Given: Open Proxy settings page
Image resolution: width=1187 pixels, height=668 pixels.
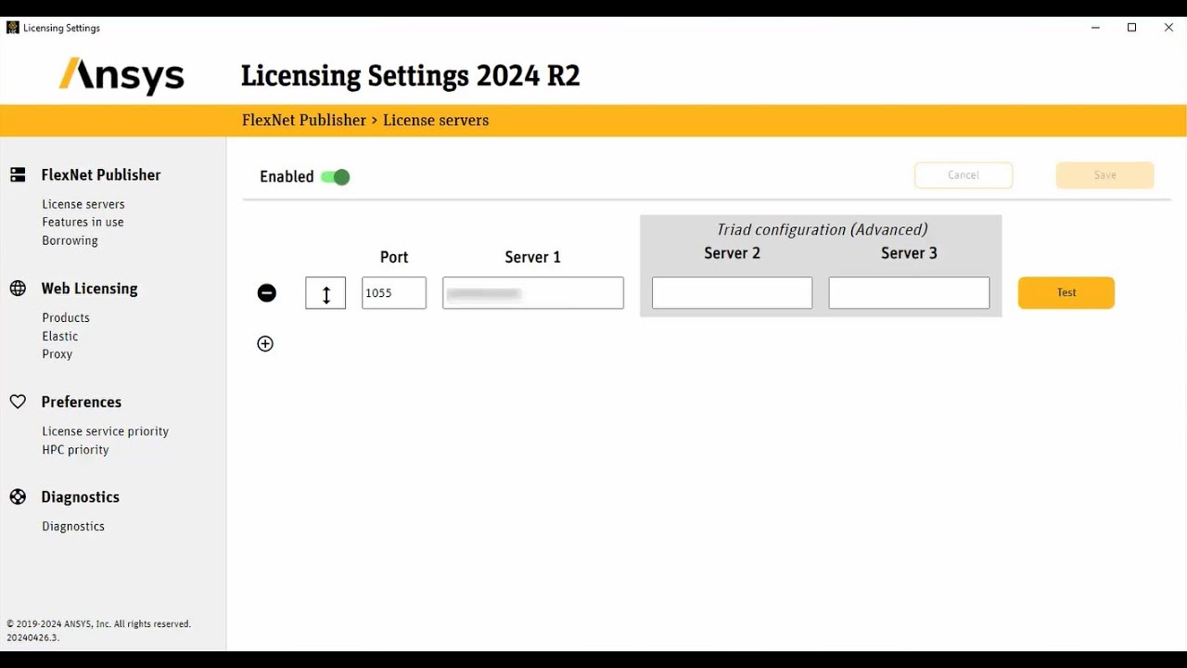Looking at the screenshot, I should 57,354.
